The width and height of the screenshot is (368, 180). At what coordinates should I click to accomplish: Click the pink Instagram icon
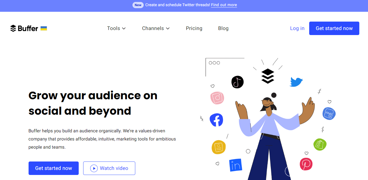(217, 98)
